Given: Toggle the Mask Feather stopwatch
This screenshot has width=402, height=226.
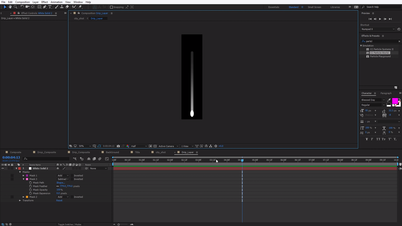Looking at the screenshot, I should pyautogui.click(x=30, y=186).
